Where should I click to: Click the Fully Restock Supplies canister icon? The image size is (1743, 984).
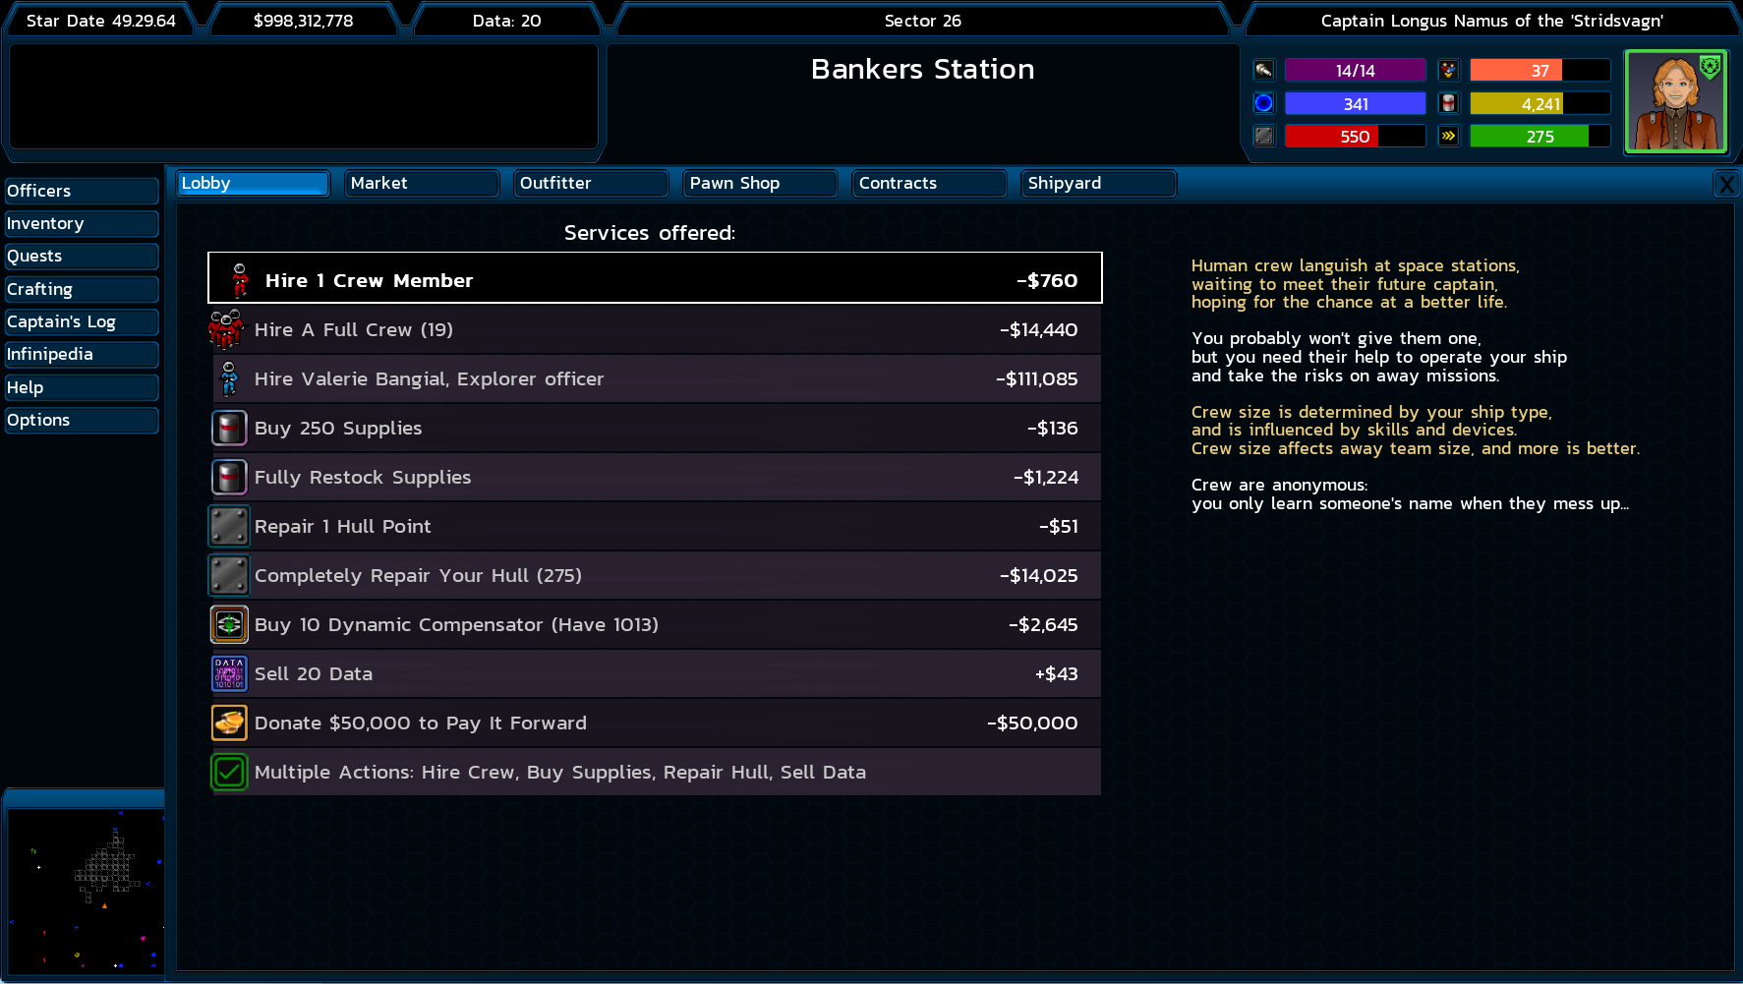click(x=229, y=477)
